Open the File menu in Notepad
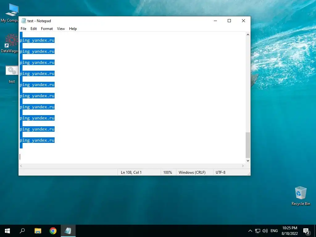This screenshot has height=237, width=316. [x=23, y=29]
